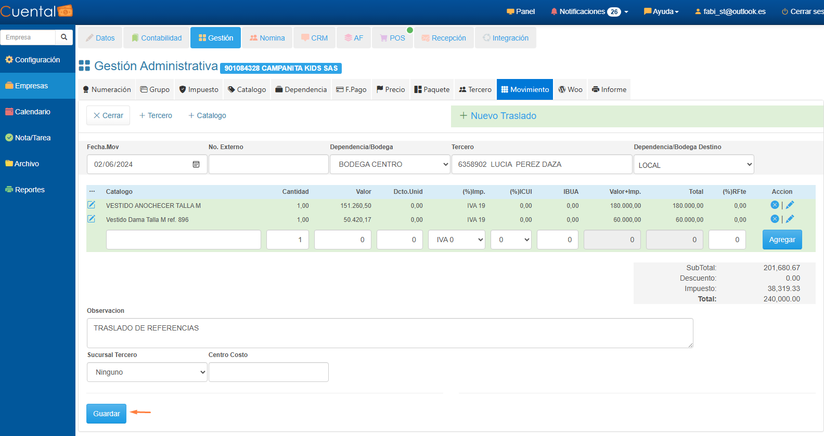Click pencil icon on VESTIDO ANOCHECER row
The height and width of the screenshot is (436, 824).
(x=790, y=205)
